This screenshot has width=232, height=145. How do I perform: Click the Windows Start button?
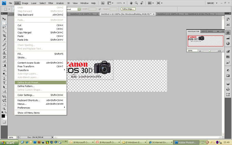(x=9, y=142)
